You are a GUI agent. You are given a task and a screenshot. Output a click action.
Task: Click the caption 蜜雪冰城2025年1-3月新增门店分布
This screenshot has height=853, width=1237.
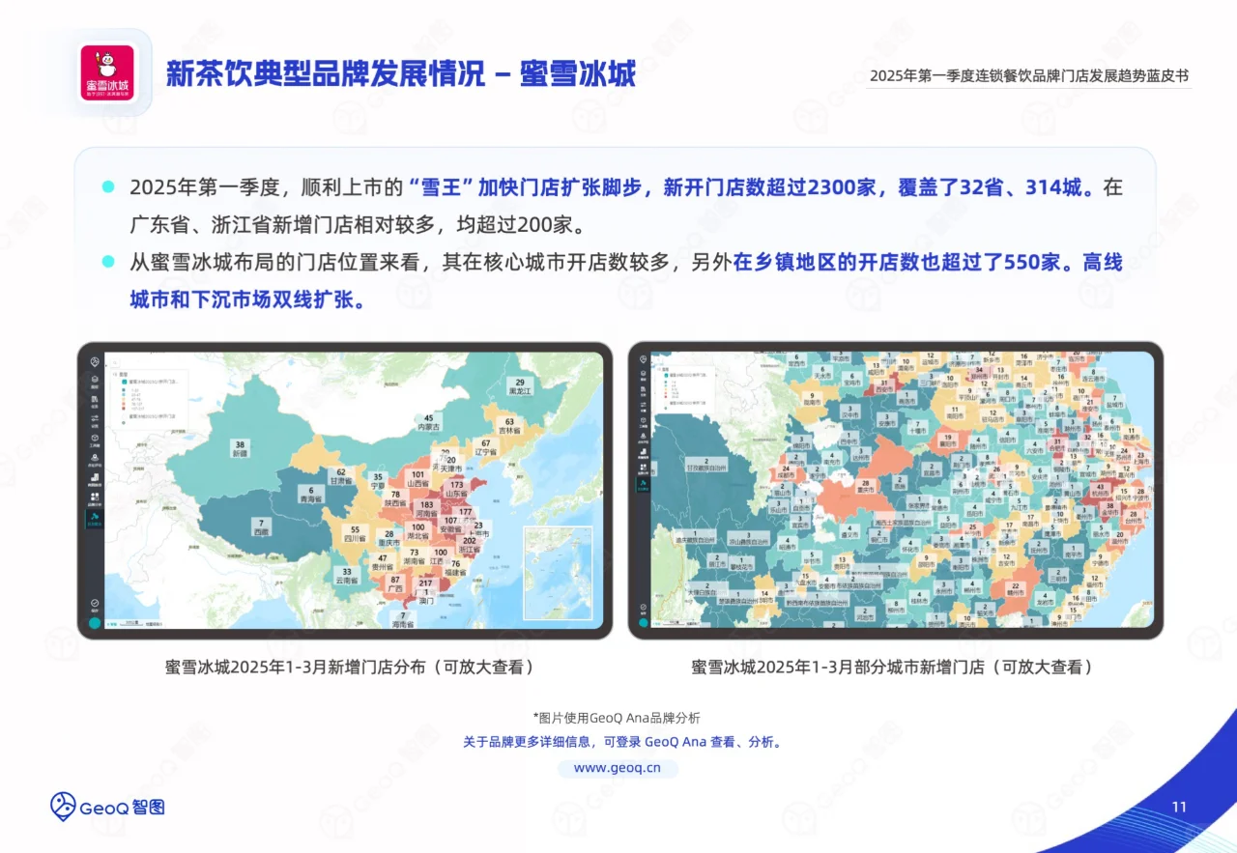[297, 667]
